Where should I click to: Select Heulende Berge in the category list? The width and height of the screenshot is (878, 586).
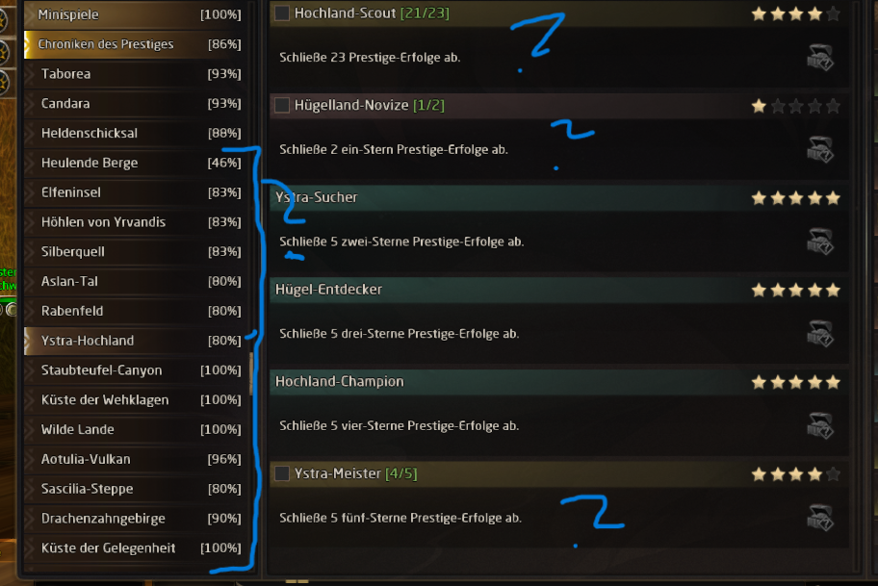(90, 163)
